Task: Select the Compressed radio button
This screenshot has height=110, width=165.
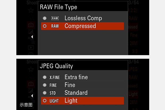Action: [45, 26]
